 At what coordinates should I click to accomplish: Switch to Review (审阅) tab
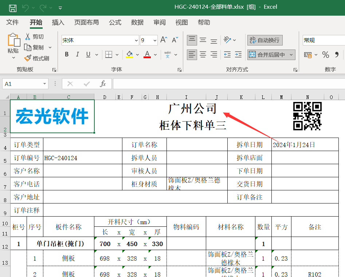(160, 22)
